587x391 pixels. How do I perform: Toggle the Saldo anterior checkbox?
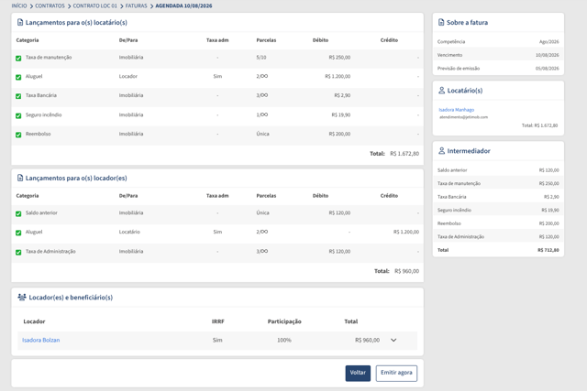click(x=18, y=213)
